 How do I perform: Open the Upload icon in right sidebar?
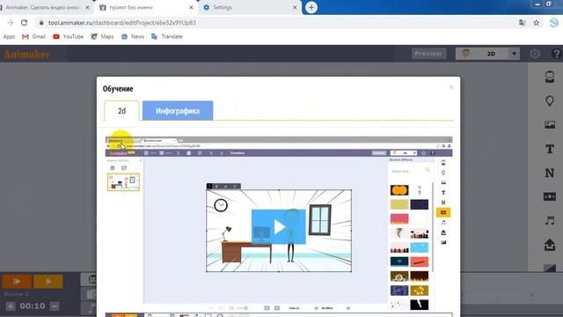[x=550, y=245]
